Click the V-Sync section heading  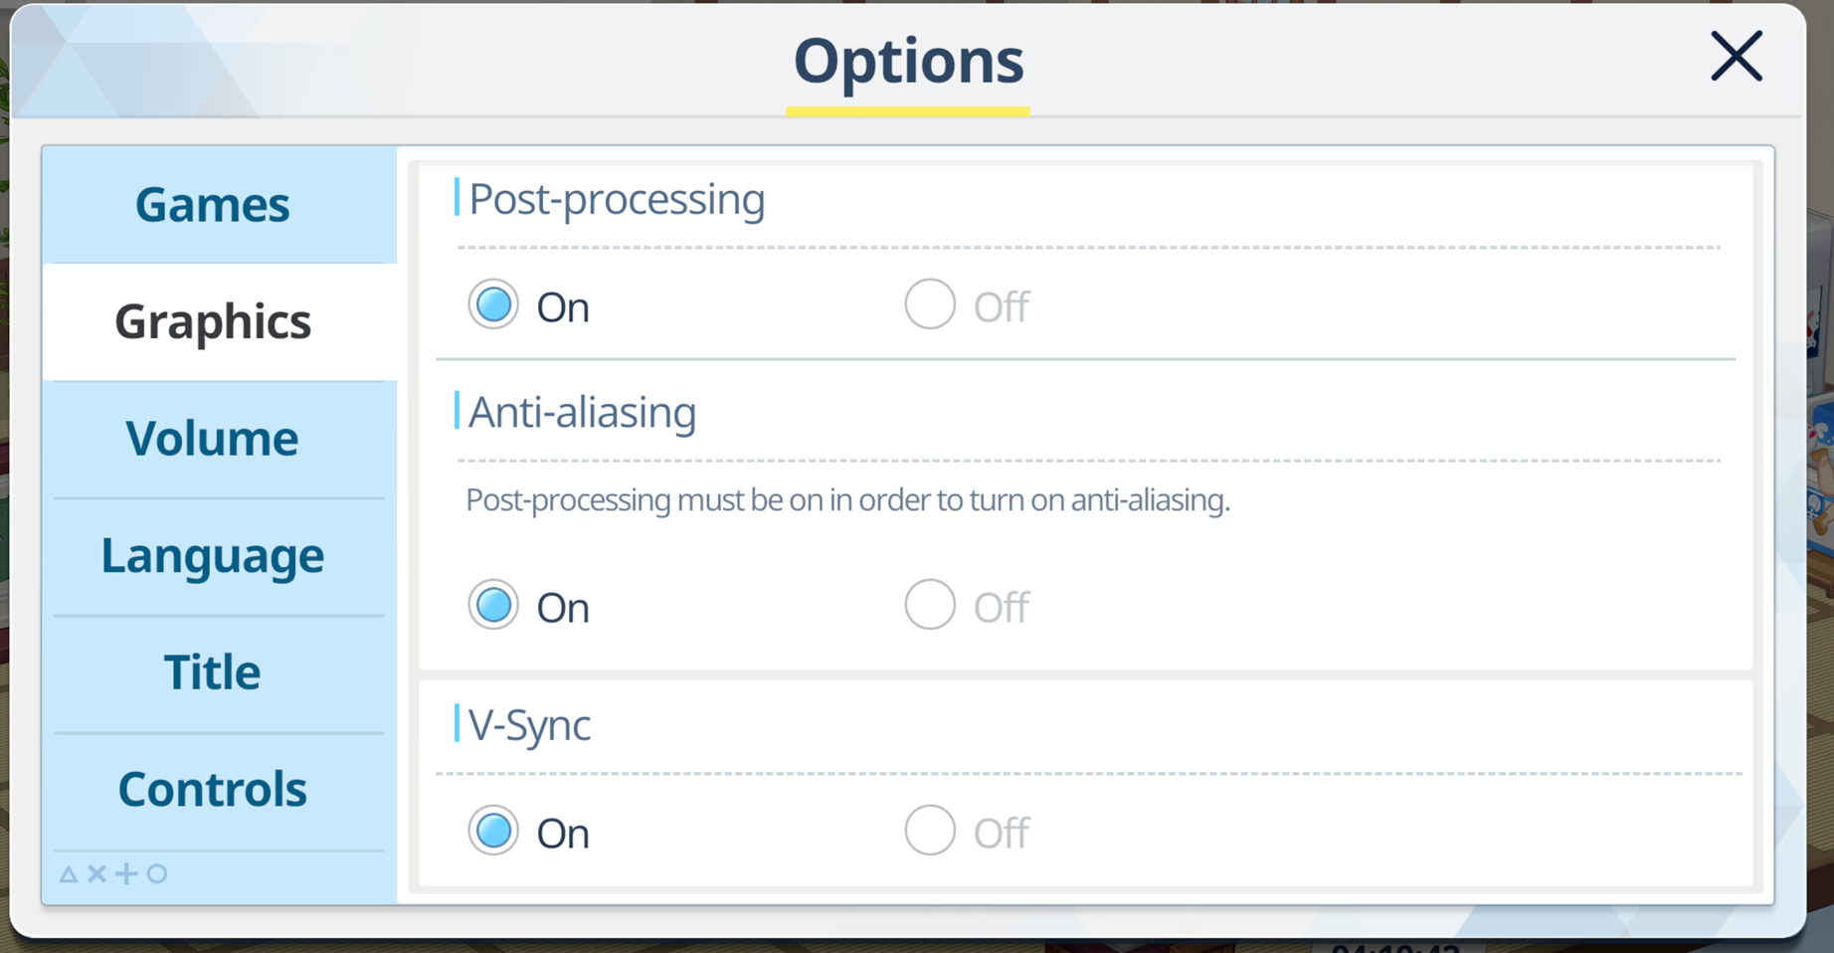529,725
